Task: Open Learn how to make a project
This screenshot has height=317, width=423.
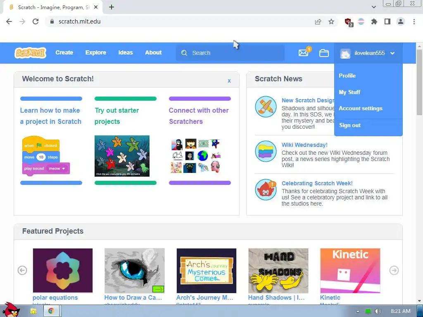Action: coord(51,116)
